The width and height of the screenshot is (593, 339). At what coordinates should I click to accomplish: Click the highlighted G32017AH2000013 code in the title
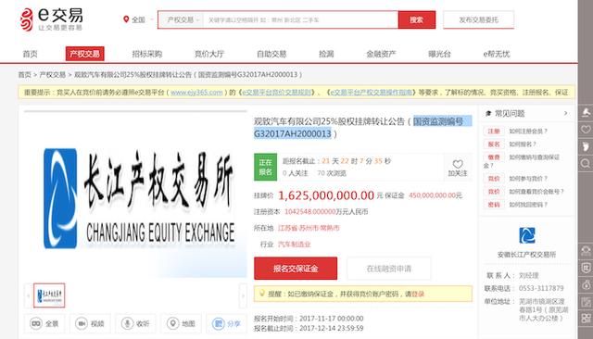tap(293, 133)
